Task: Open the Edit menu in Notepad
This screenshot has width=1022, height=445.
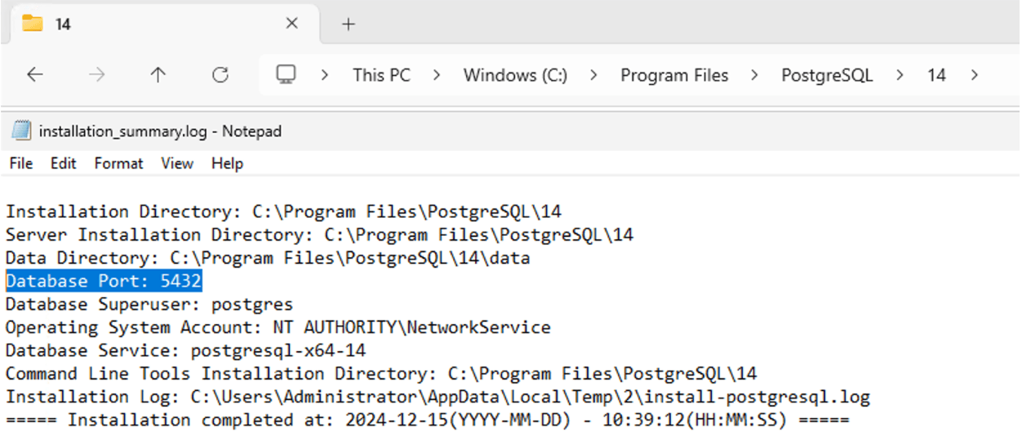Action: [63, 163]
